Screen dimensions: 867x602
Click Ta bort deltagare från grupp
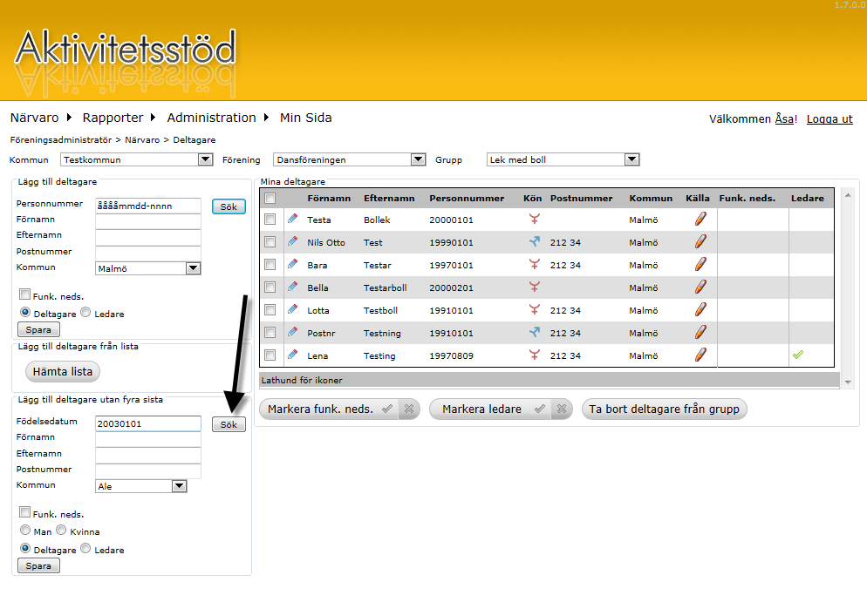(x=664, y=409)
